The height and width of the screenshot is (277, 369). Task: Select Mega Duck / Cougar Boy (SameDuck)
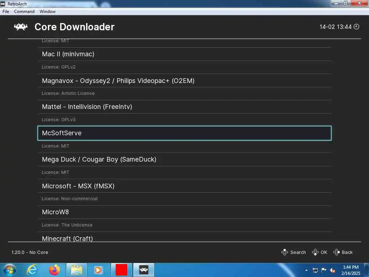click(184, 159)
